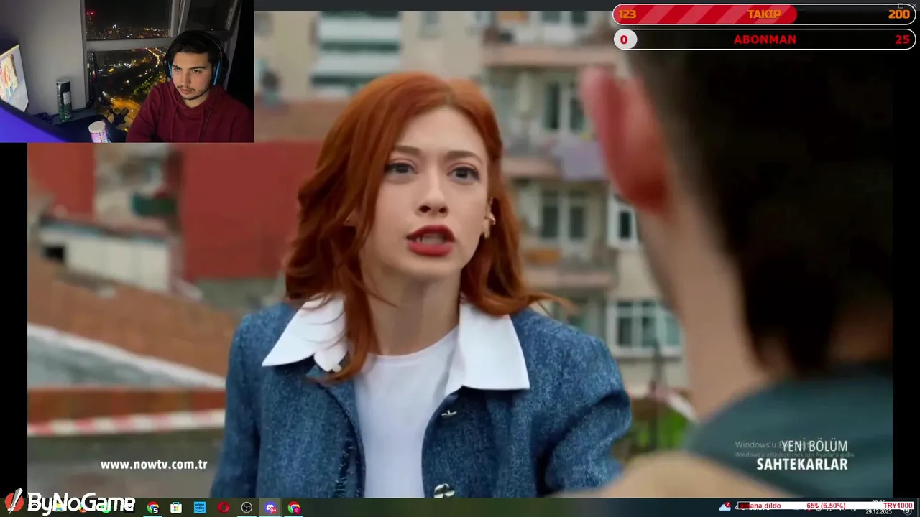Open Discord with the 9+ badge
The width and height of the screenshot is (920, 517).
270,508
